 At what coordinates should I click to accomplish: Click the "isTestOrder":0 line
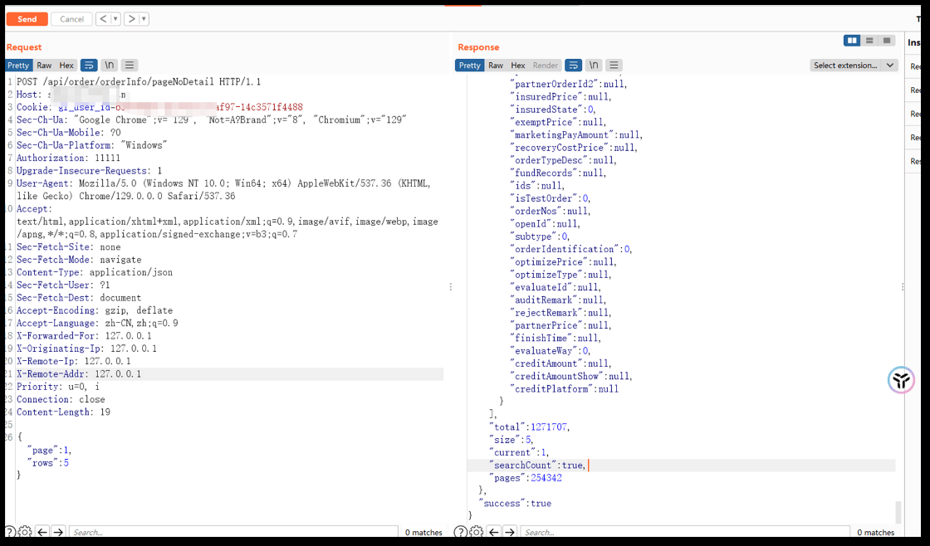(x=551, y=198)
